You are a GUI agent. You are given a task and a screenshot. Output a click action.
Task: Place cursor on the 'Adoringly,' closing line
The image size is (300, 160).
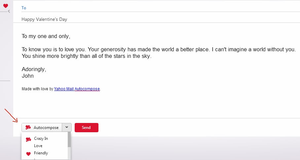pos(34,69)
